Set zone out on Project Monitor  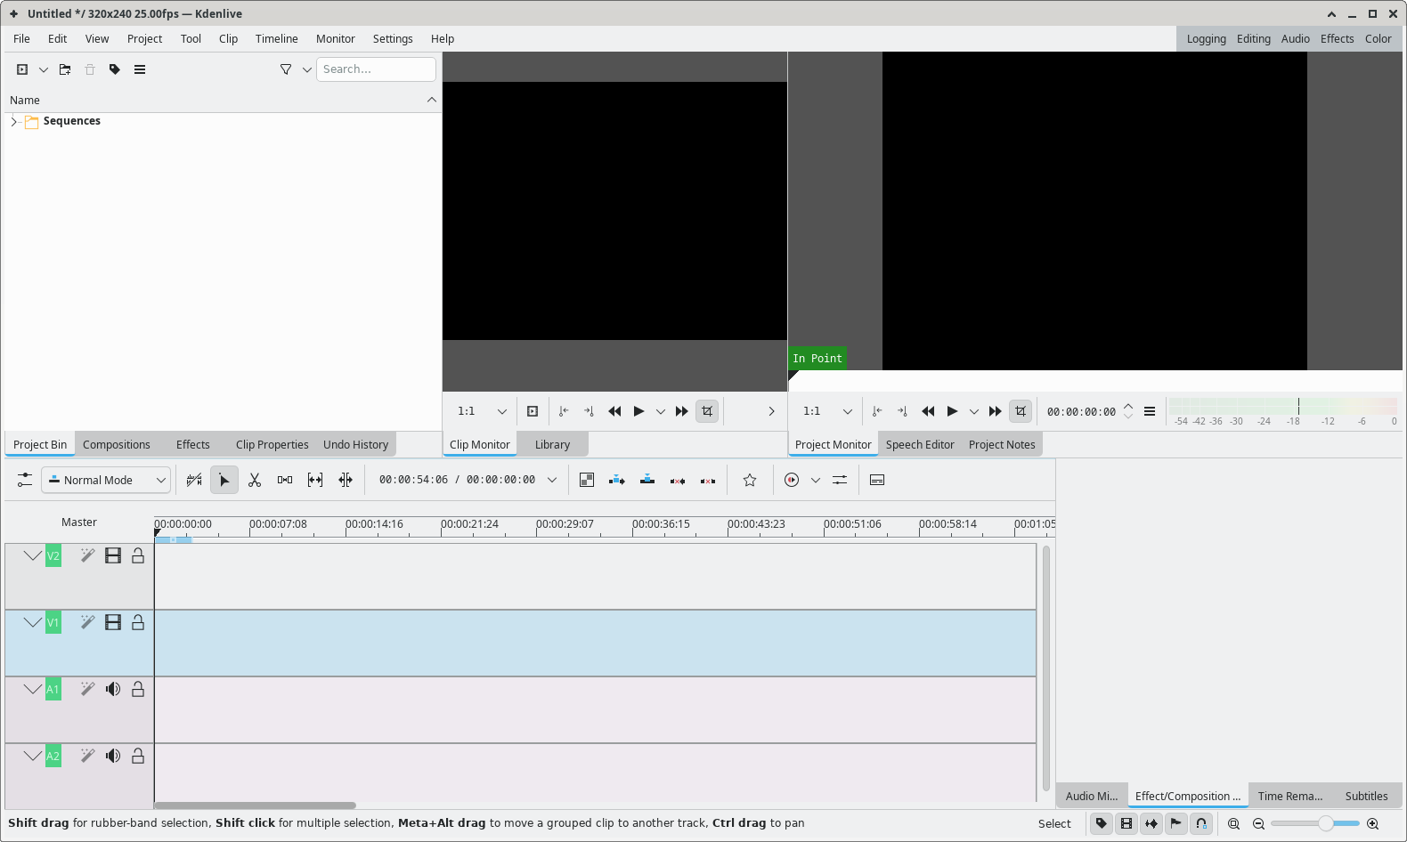click(x=902, y=411)
